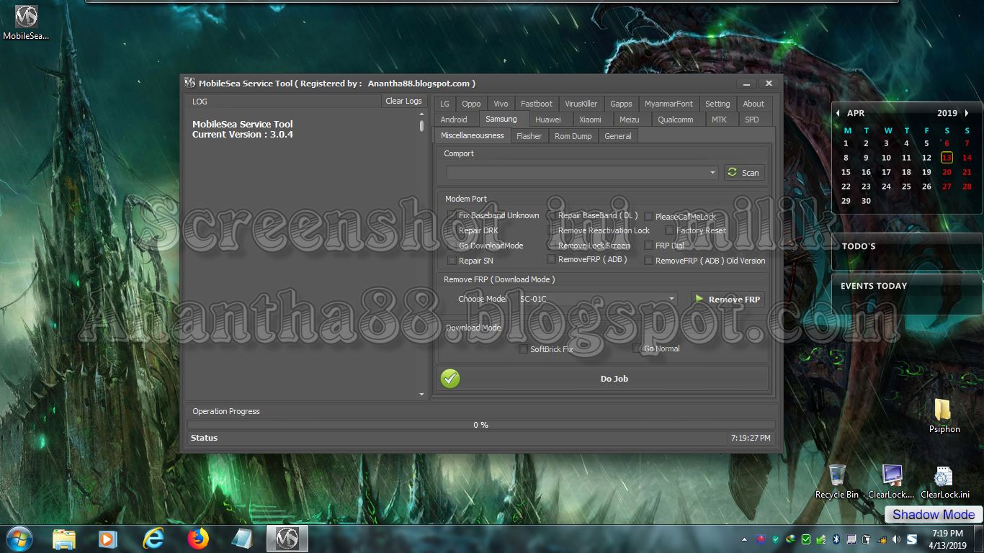Check Remove Reactivation Lock option
Screen dimensions: 984x553
click(551, 230)
